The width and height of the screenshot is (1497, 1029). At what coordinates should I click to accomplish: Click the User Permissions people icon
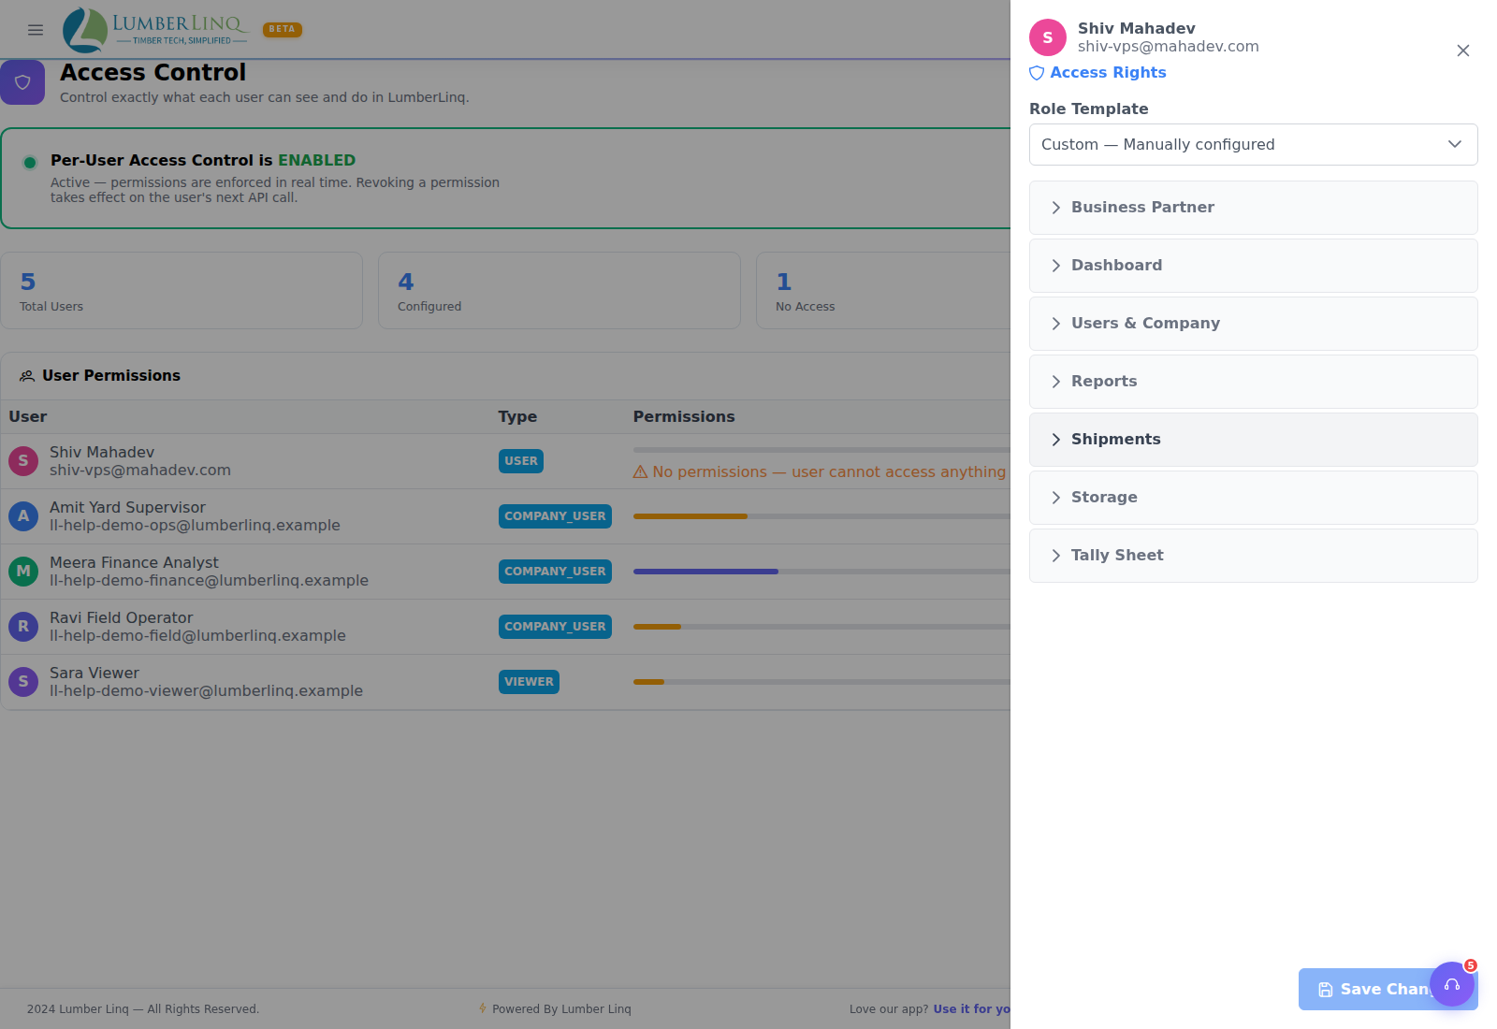coord(27,376)
